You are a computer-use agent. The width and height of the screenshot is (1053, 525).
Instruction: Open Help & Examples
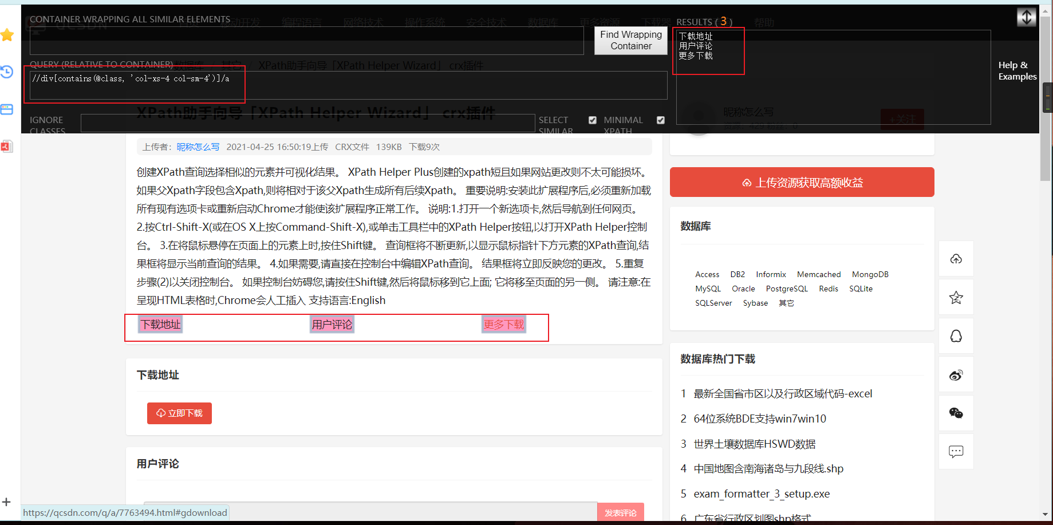point(1017,71)
